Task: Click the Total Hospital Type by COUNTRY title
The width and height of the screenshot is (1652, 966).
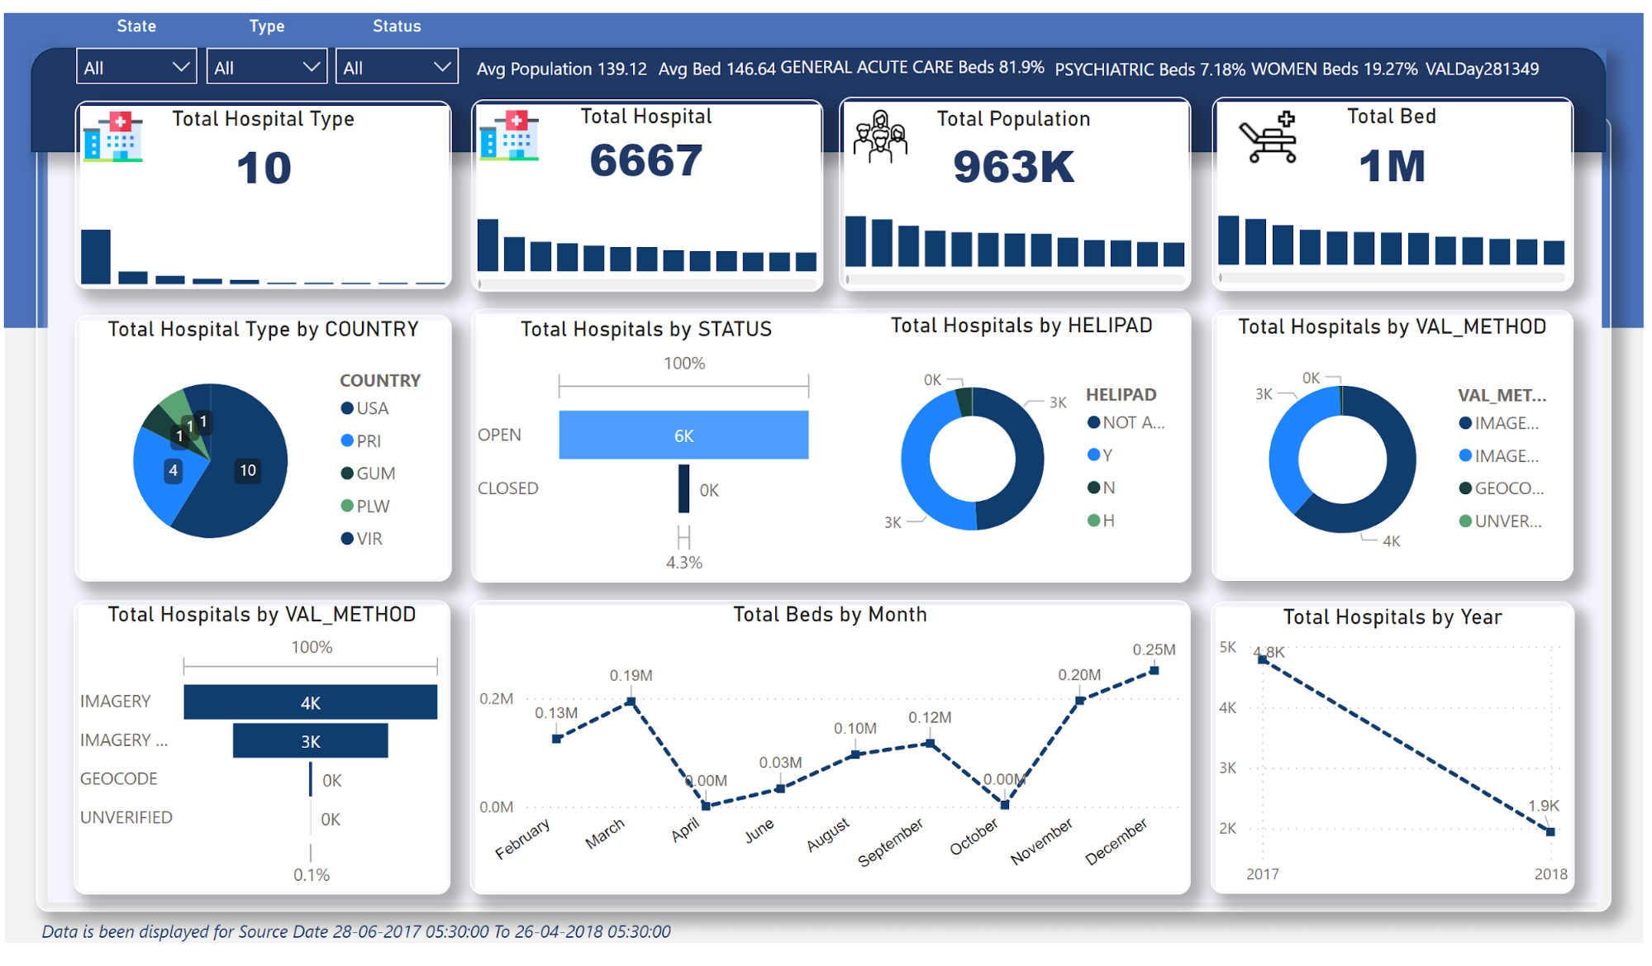Action: click(x=263, y=329)
